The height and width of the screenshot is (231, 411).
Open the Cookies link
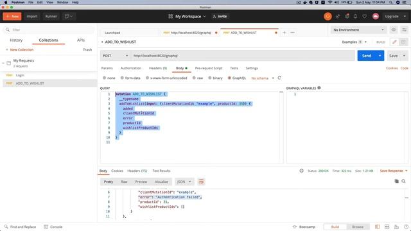point(392,68)
